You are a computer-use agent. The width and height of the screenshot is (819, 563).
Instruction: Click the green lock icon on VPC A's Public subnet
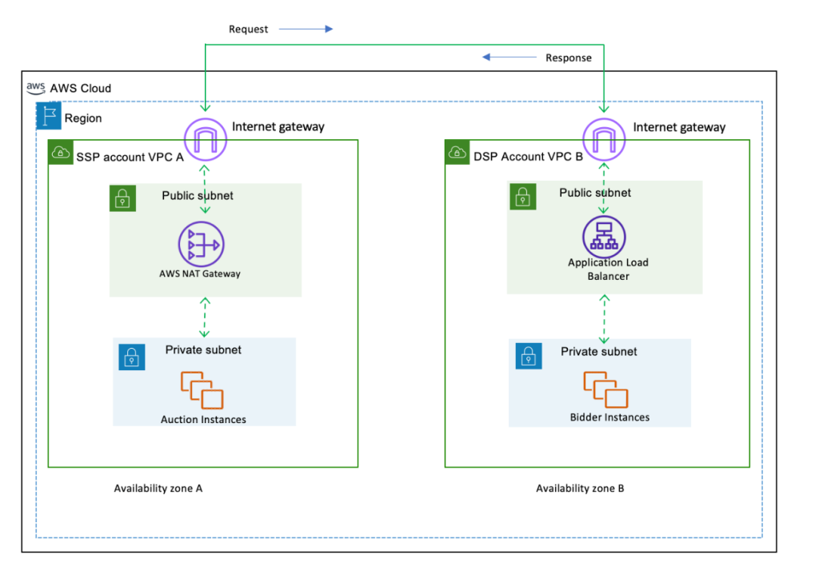(122, 198)
